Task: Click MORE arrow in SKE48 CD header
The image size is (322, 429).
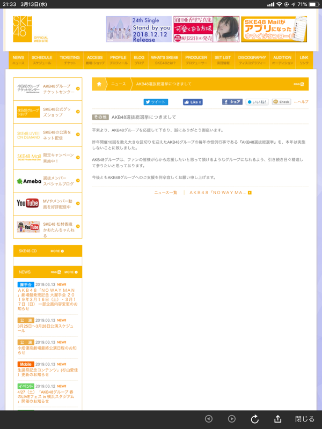Action: point(62,251)
